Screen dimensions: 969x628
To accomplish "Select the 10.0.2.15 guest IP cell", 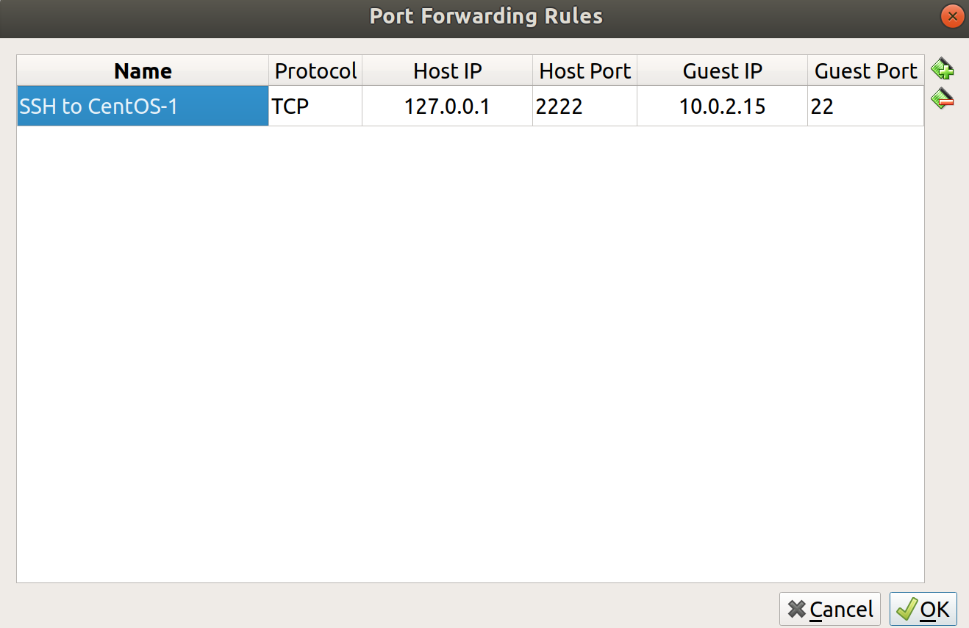I will click(722, 107).
